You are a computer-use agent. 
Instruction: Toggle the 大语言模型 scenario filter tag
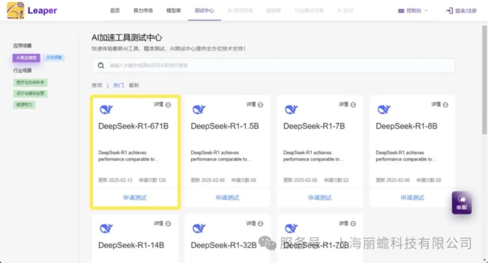[x=26, y=58]
